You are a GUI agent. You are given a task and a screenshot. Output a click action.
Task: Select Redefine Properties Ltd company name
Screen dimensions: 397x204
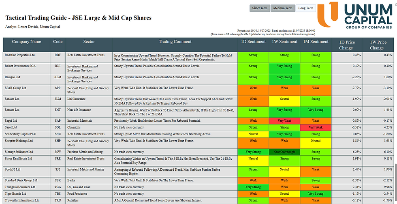[20, 55]
